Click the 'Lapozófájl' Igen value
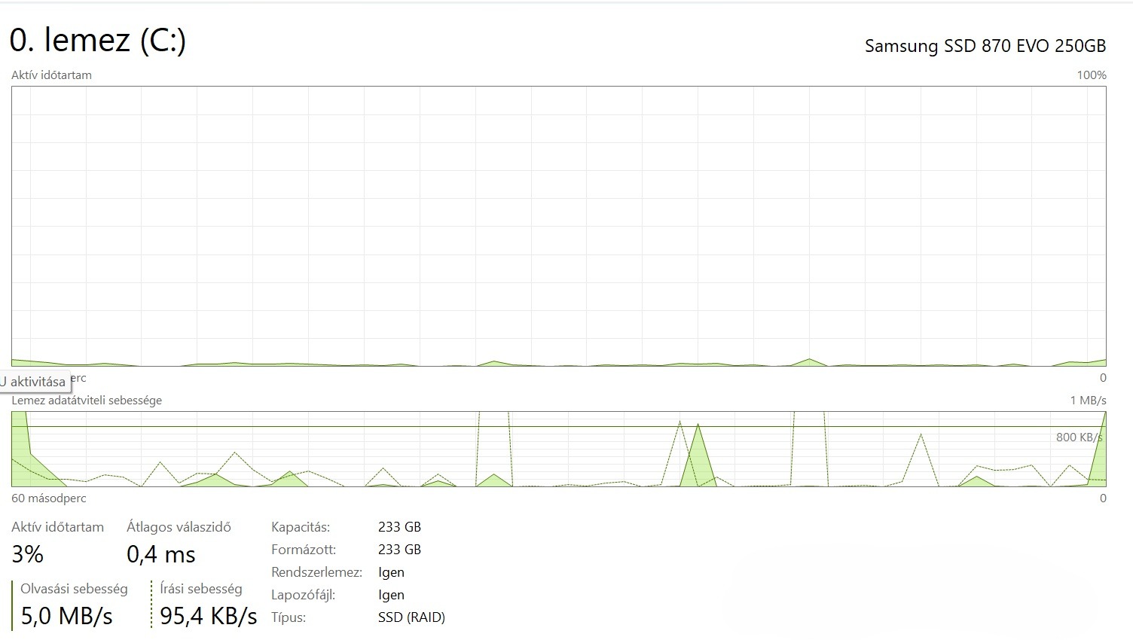 pyautogui.click(x=391, y=595)
